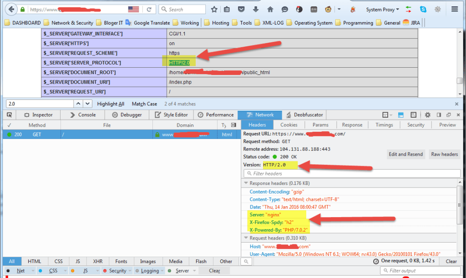Viewport: 466px width, 278px height.
Task: Start performance analysis via the stopwatch icon
Action: click(x=376, y=261)
